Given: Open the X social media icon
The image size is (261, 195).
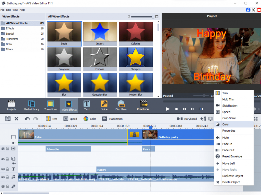Looking at the screenshot, I should point(253,10).
